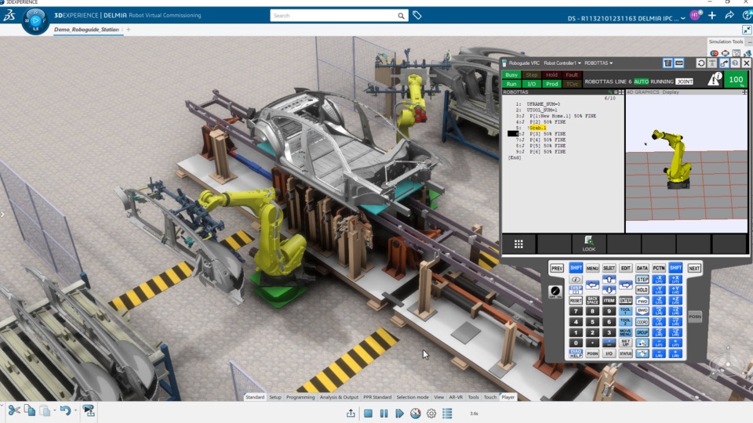753x423 pixels.
Task: Expand the viewer full-screen arrows icon
Action: coord(747,30)
